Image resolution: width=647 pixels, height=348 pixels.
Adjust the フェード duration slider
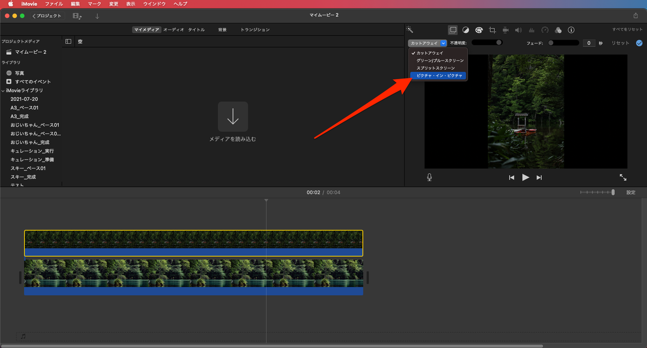[563, 43]
